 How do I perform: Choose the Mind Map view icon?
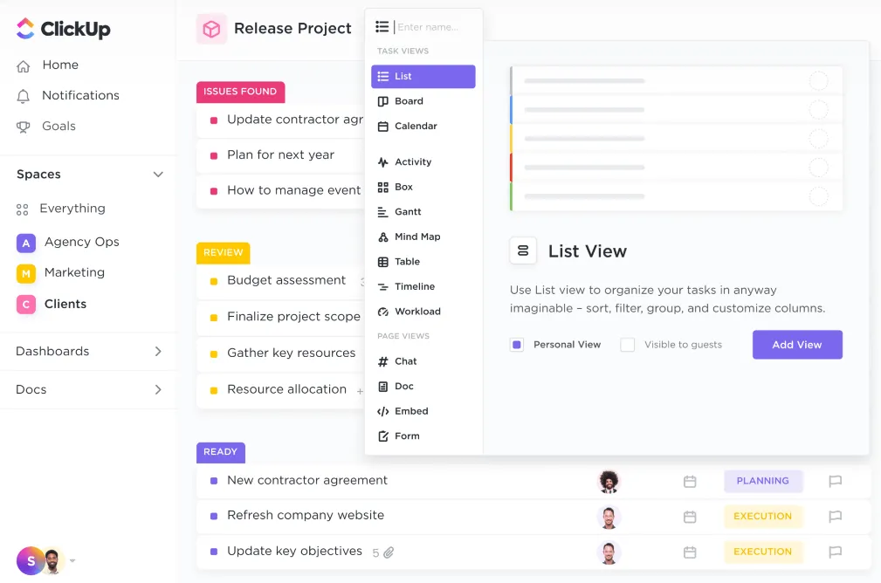click(x=383, y=237)
